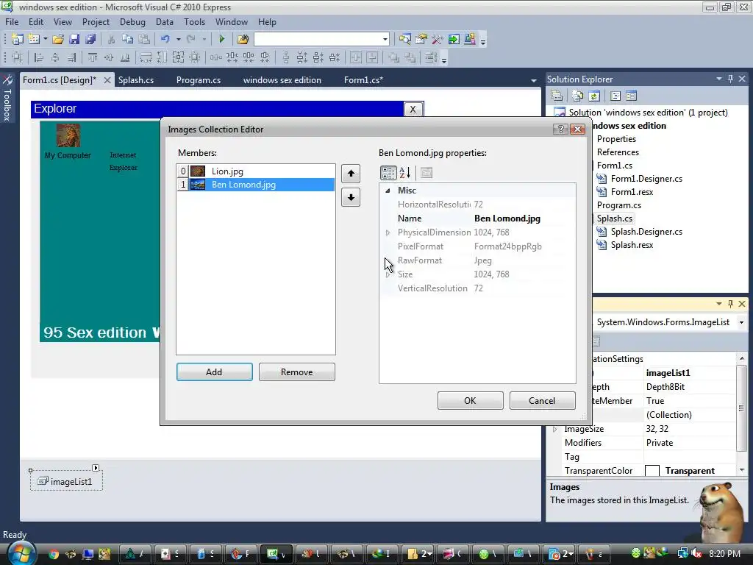
Task: Select the imageList1 component in tray
Action: click(x=66, y=481)
